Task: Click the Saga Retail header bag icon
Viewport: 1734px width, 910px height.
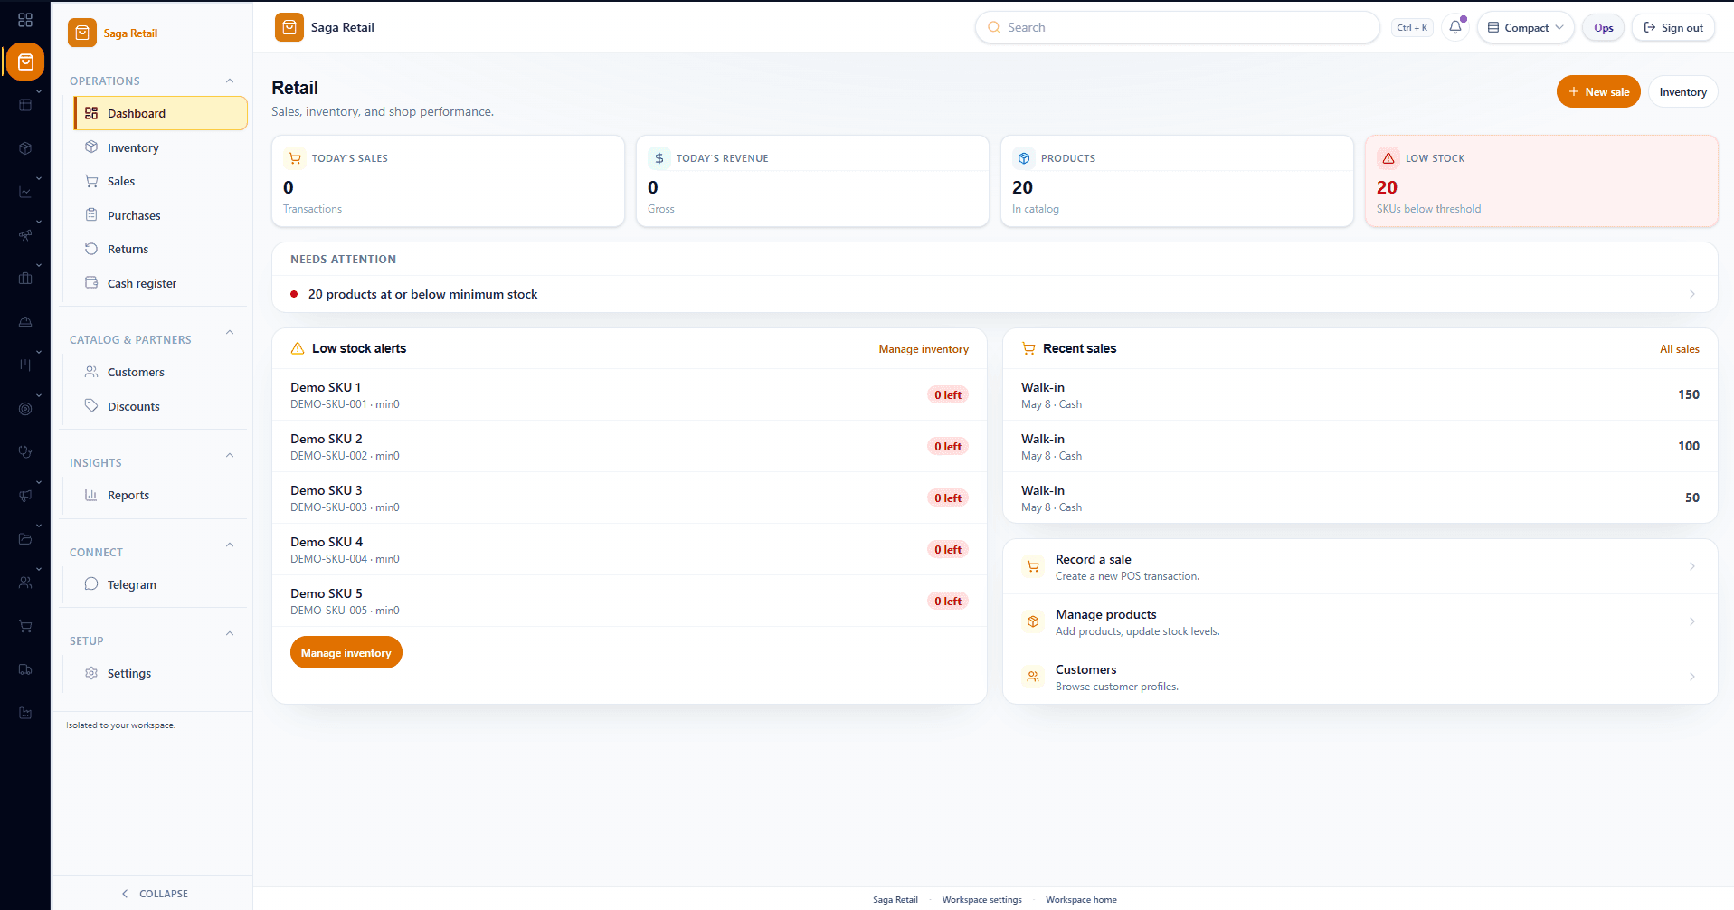Action: pos(289,27)
